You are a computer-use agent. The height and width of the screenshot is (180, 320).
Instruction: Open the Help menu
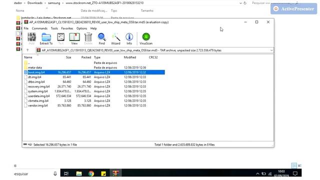(x=93, y=28)
